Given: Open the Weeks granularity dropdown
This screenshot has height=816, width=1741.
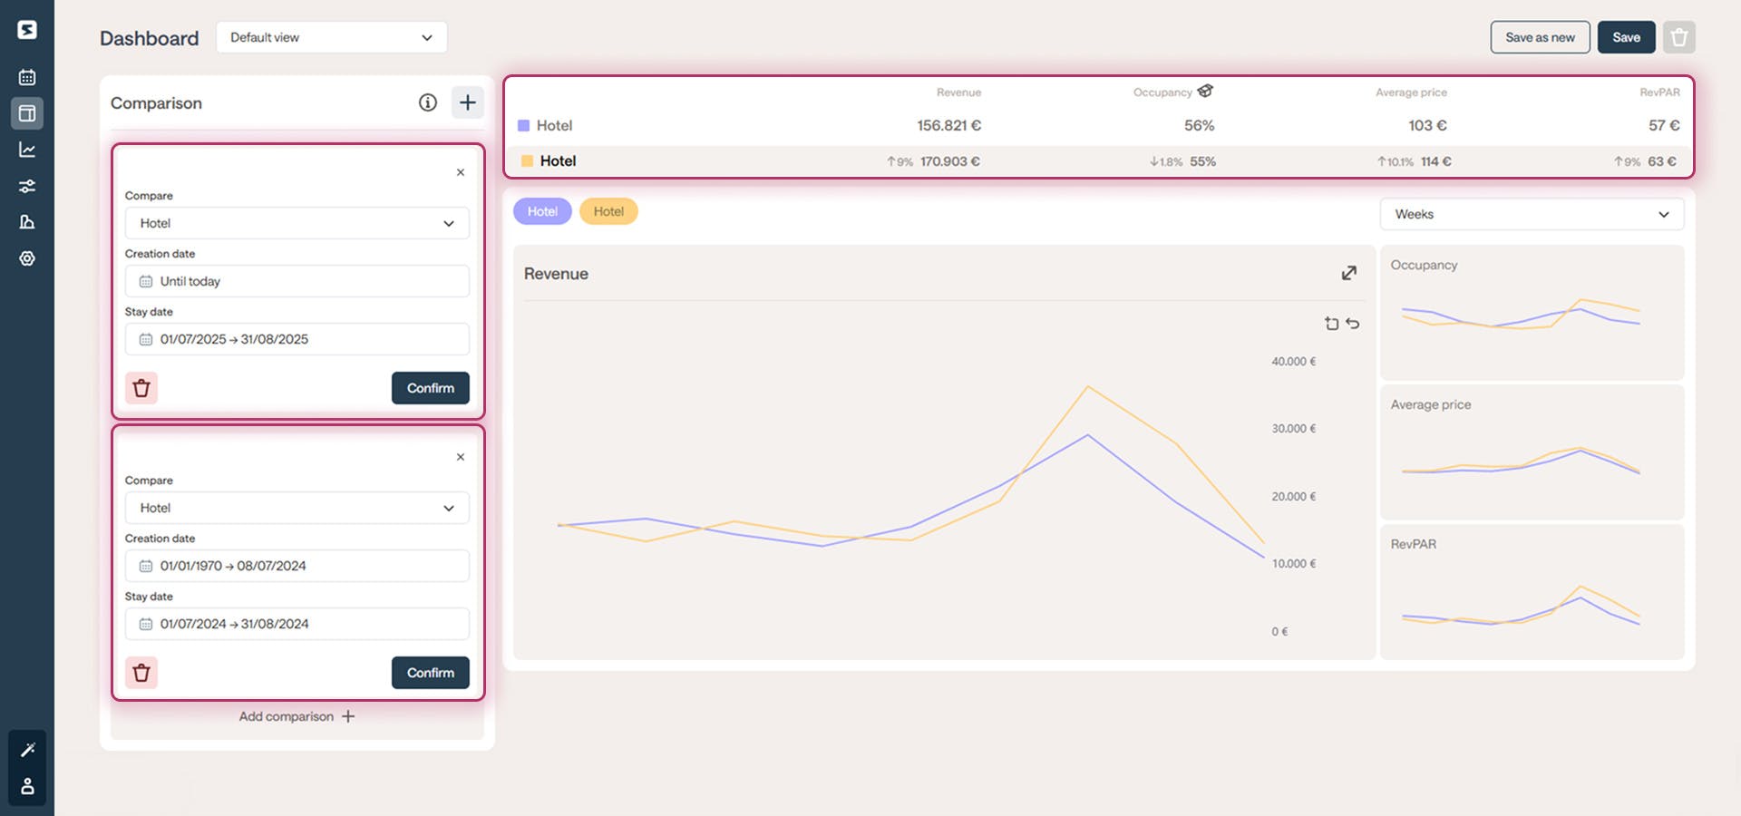Looking at the screenshot, I should [1532, 214].
